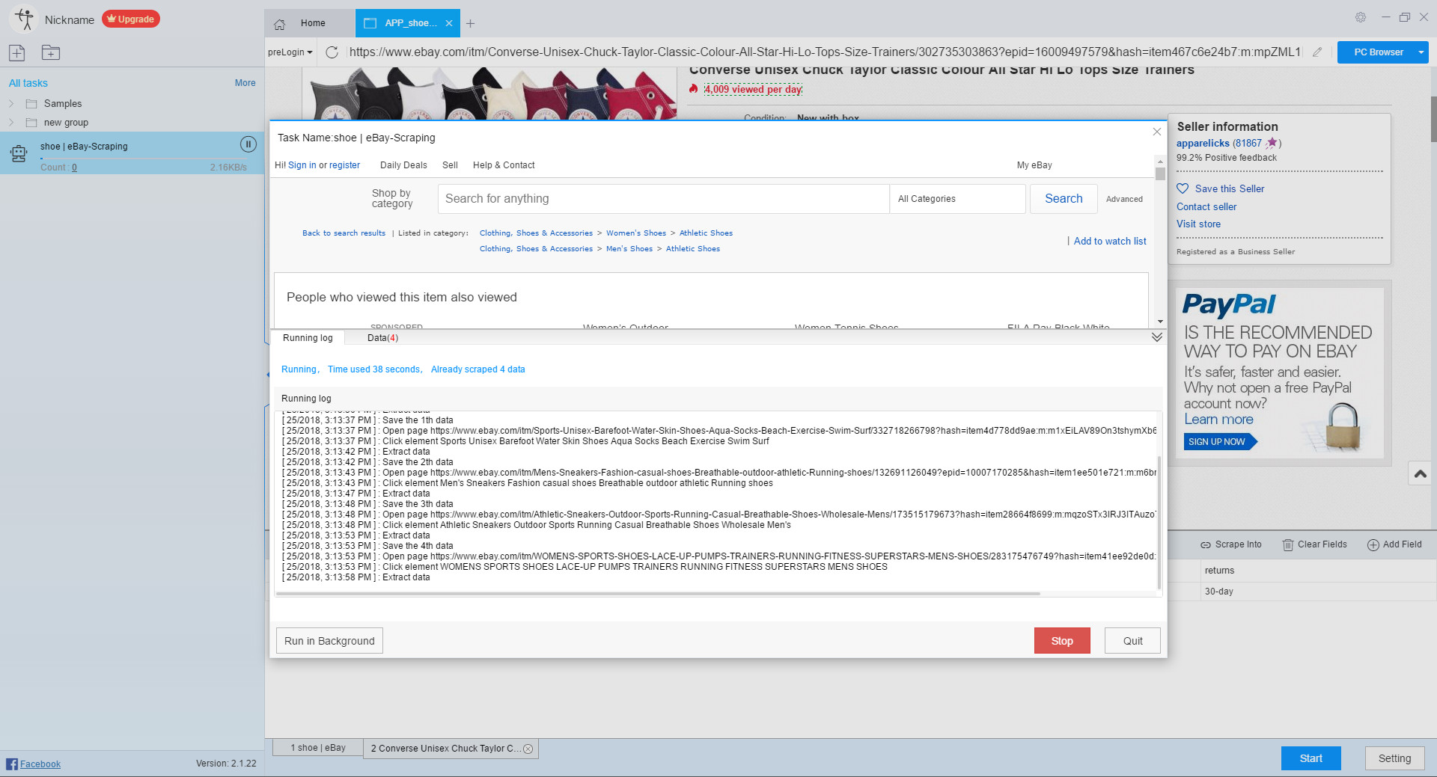Click the scroll-to-top arrow button
Image resolution: width=1437 pixels, height=777 pixels.
coord(1420,473)
